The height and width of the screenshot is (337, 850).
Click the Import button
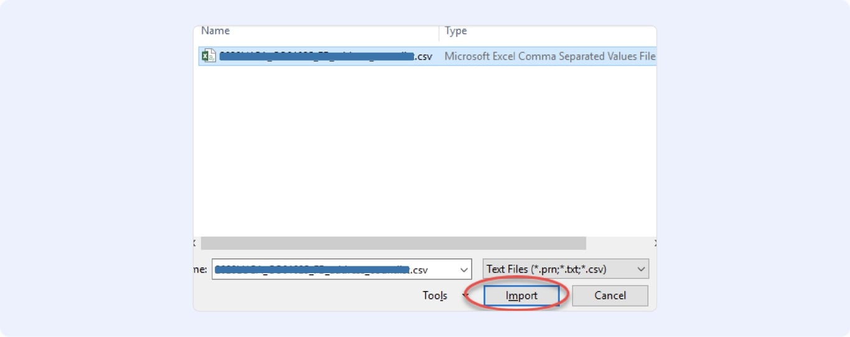pyautogui.click(x=521, y=295)
